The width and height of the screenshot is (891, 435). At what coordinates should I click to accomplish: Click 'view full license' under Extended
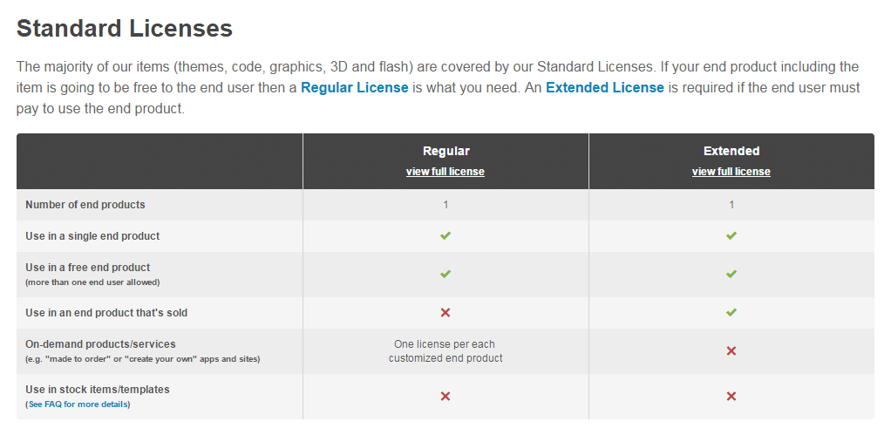coord(731,172)
